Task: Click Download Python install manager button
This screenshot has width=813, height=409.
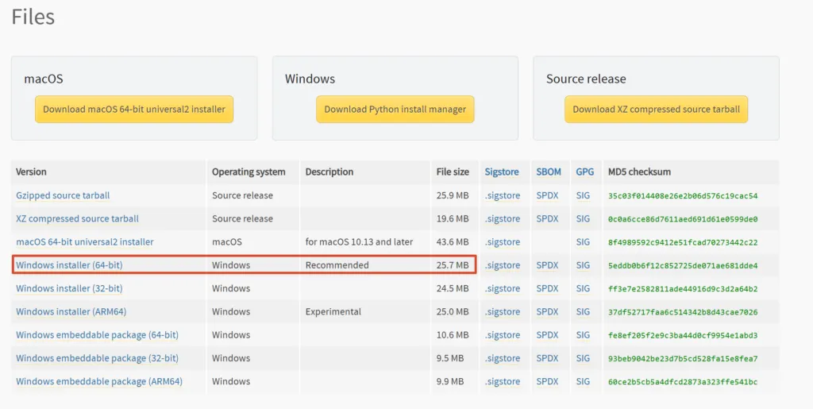Action: [395, 110]
